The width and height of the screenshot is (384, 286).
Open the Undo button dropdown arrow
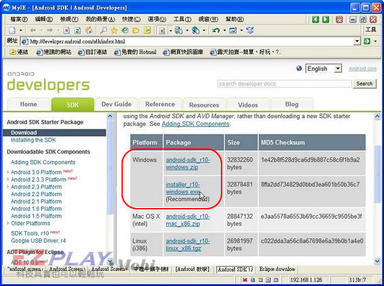click(x=224, y=31)
